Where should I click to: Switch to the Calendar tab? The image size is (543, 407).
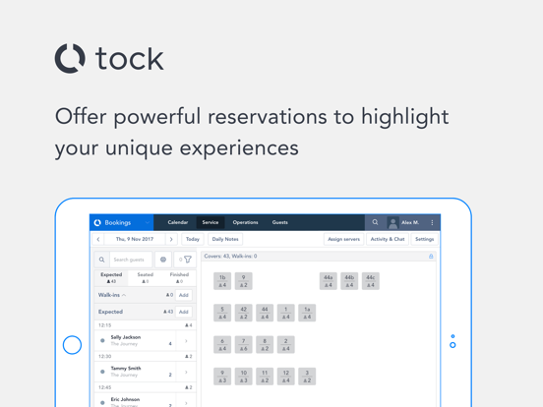coord(178,222)
